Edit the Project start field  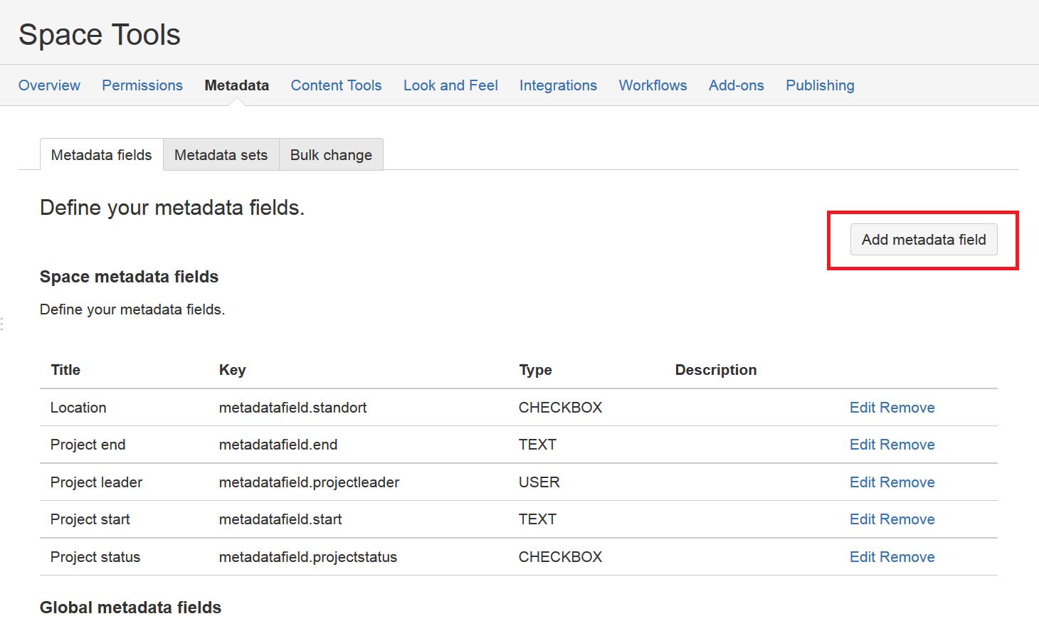pyautogui.click(x=863, y=519)
